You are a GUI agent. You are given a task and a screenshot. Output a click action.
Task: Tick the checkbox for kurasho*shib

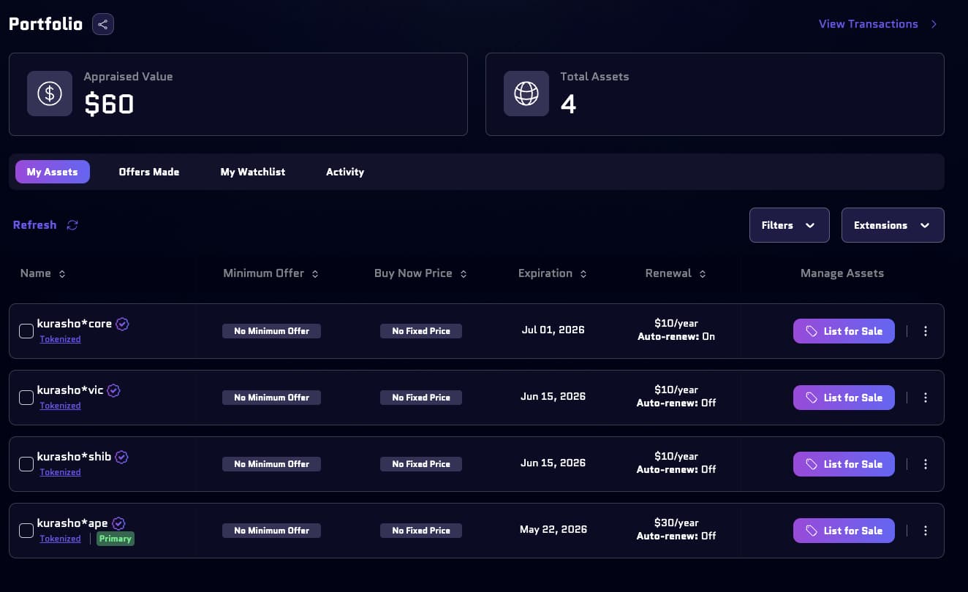coord(26,464)
